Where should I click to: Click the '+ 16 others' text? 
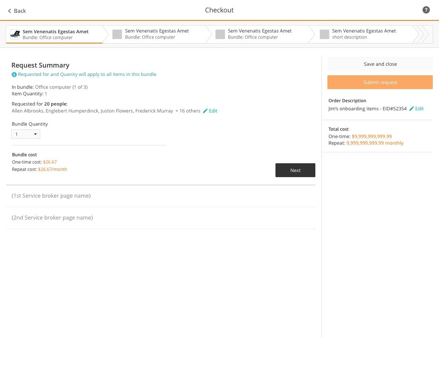point(188,111)
